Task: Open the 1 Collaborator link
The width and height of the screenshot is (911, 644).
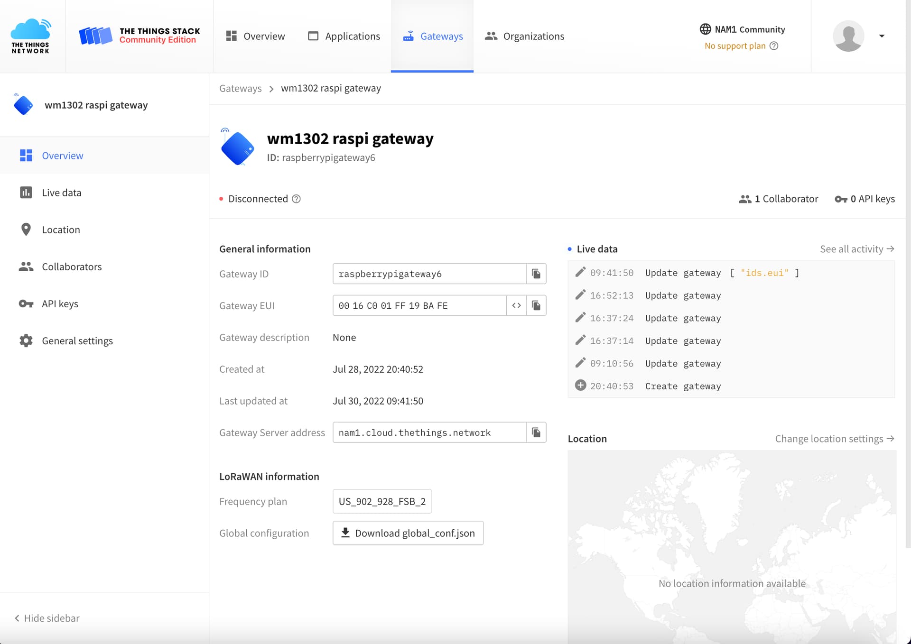Action: click(778, 199)
